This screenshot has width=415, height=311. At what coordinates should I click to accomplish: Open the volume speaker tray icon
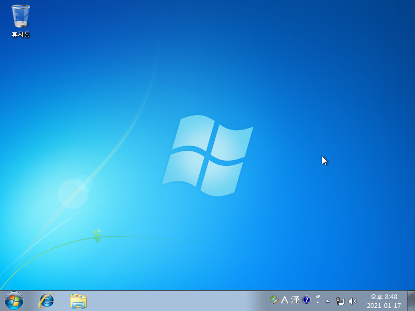click(x=352, y=301)
